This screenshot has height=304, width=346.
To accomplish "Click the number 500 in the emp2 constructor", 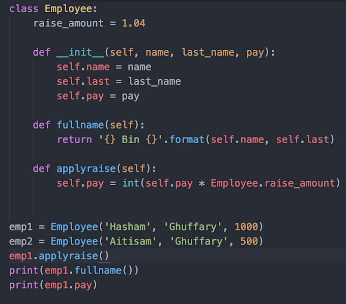I will [249, 241].
